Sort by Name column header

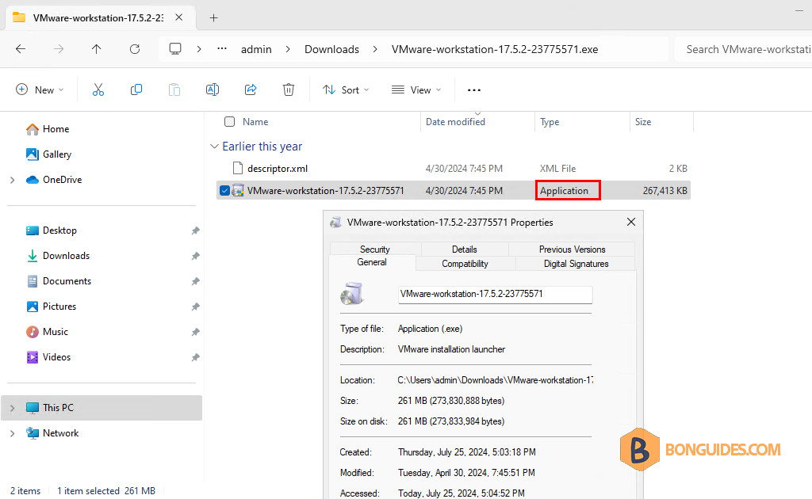pyautogui.click(x=255, y=121)
